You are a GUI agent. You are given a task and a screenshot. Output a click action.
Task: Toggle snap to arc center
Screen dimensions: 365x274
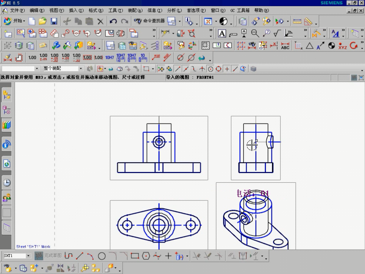(210, 69)
